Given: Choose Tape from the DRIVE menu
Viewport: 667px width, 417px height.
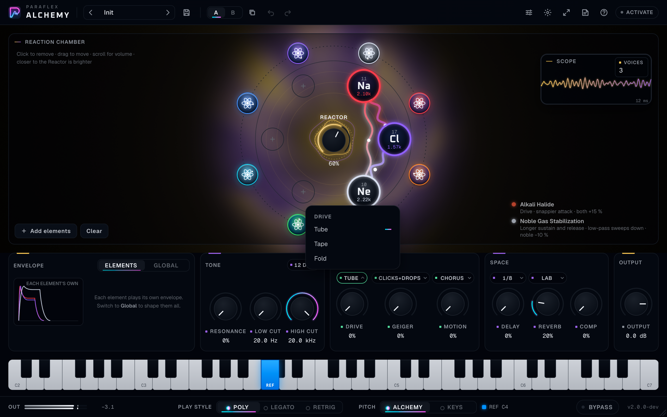Looking at the screenshot, I should (353, 244).
